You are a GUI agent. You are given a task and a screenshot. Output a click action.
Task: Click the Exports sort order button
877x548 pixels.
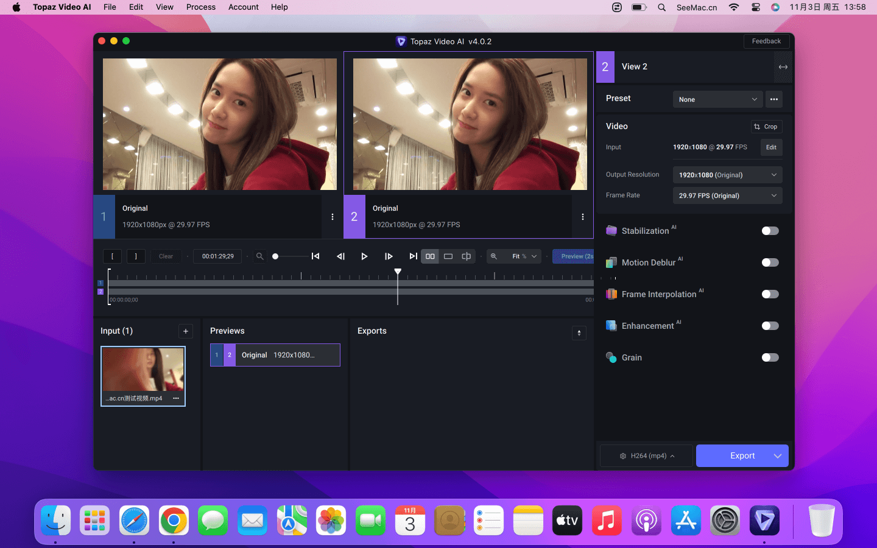(x=579, y=333)
